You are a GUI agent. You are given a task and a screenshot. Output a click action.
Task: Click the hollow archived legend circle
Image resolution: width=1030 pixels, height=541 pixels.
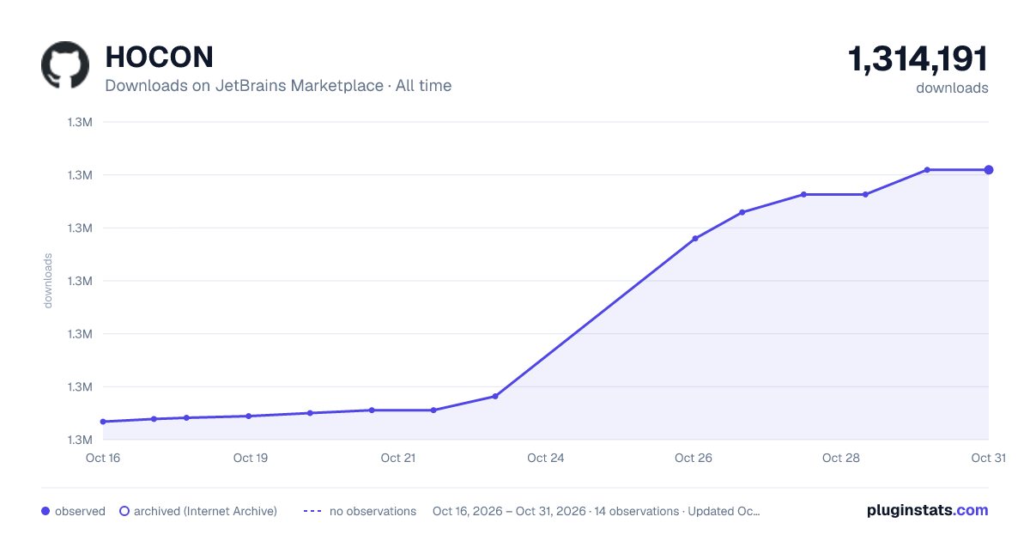124,511
